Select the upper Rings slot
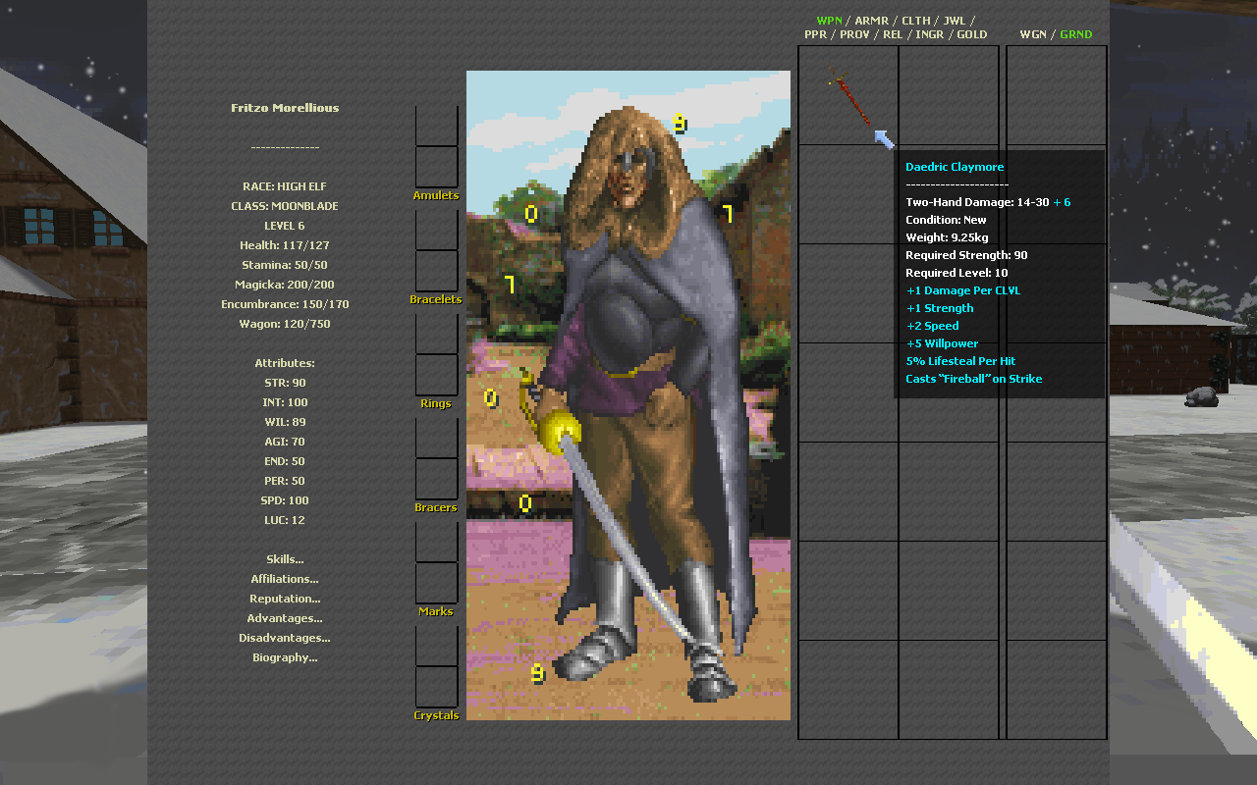The width and height of the screenshot is (1257, 785). click(436, 334)
